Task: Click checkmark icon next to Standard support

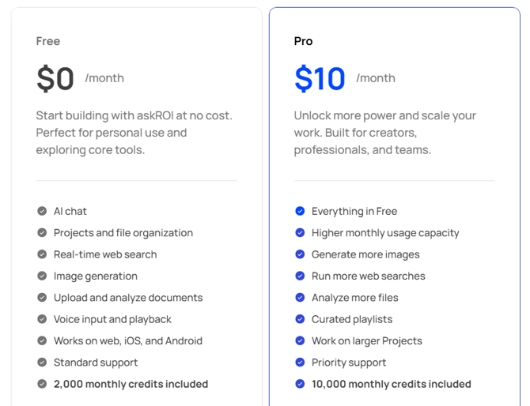Action: 42,363
